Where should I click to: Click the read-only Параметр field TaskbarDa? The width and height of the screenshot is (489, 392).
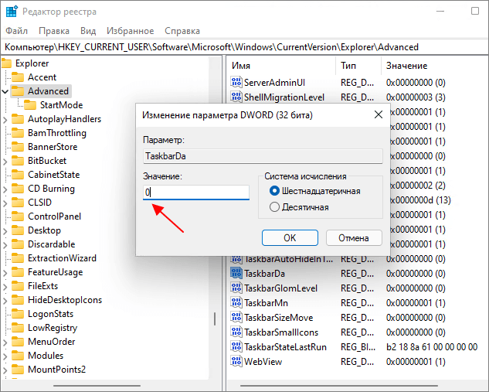click(263, 155)
